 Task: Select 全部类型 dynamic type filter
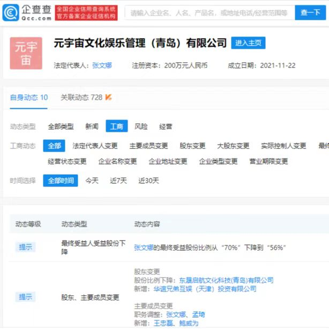click(61, 126)
